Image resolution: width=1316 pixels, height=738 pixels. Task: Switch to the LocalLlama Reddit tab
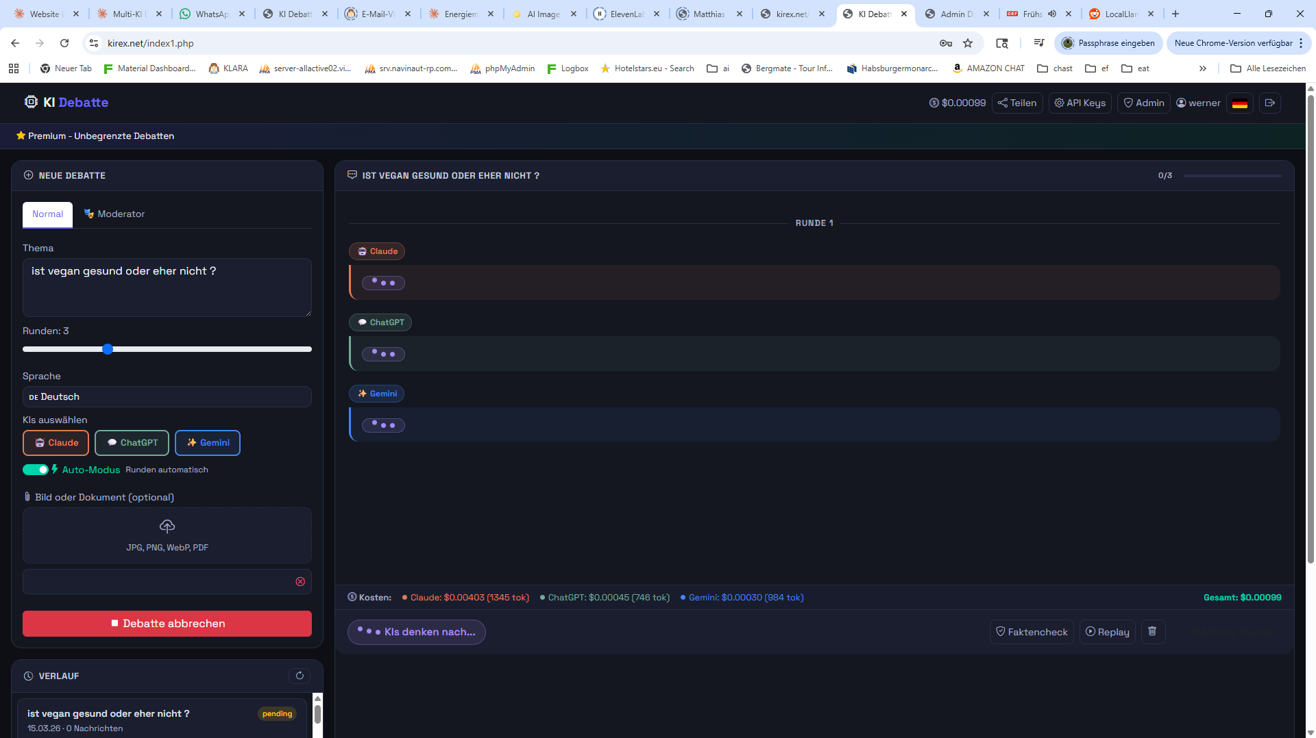1121,14
